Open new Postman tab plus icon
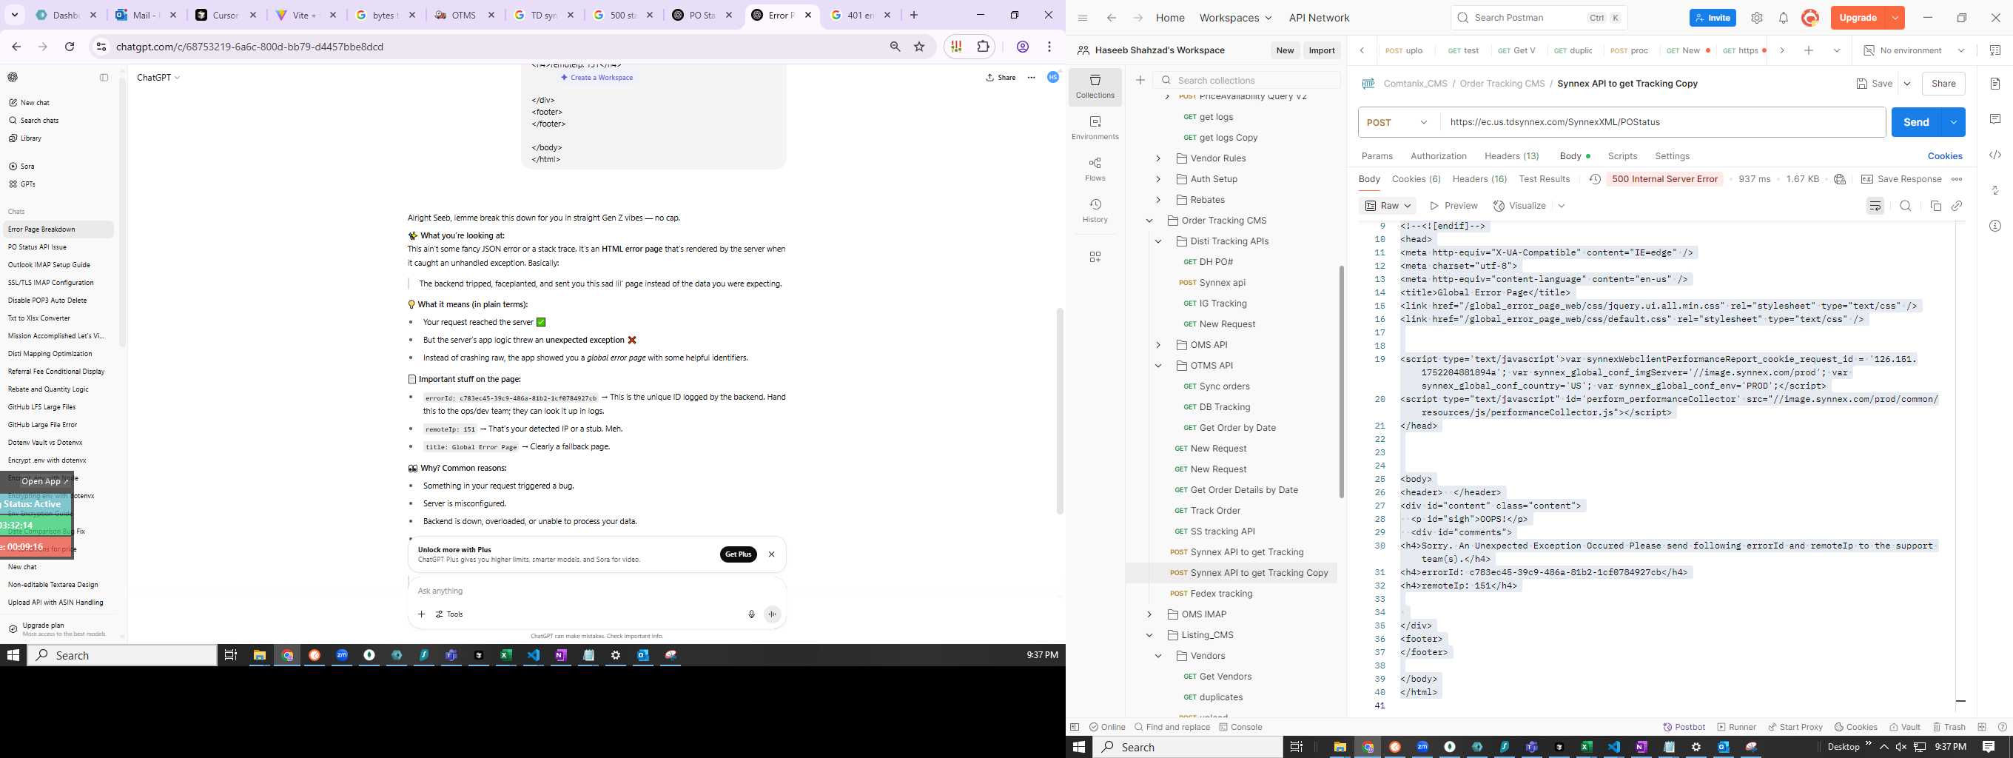 point(1808,50)
